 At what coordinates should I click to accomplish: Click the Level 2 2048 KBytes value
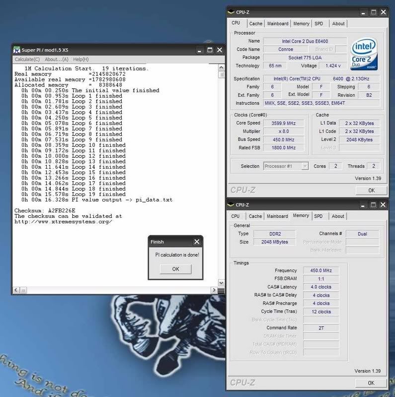tap(359, 140)
